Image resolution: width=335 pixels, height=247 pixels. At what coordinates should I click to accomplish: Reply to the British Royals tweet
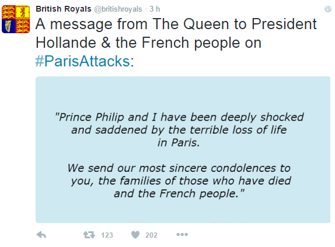(x=41, y=235)
